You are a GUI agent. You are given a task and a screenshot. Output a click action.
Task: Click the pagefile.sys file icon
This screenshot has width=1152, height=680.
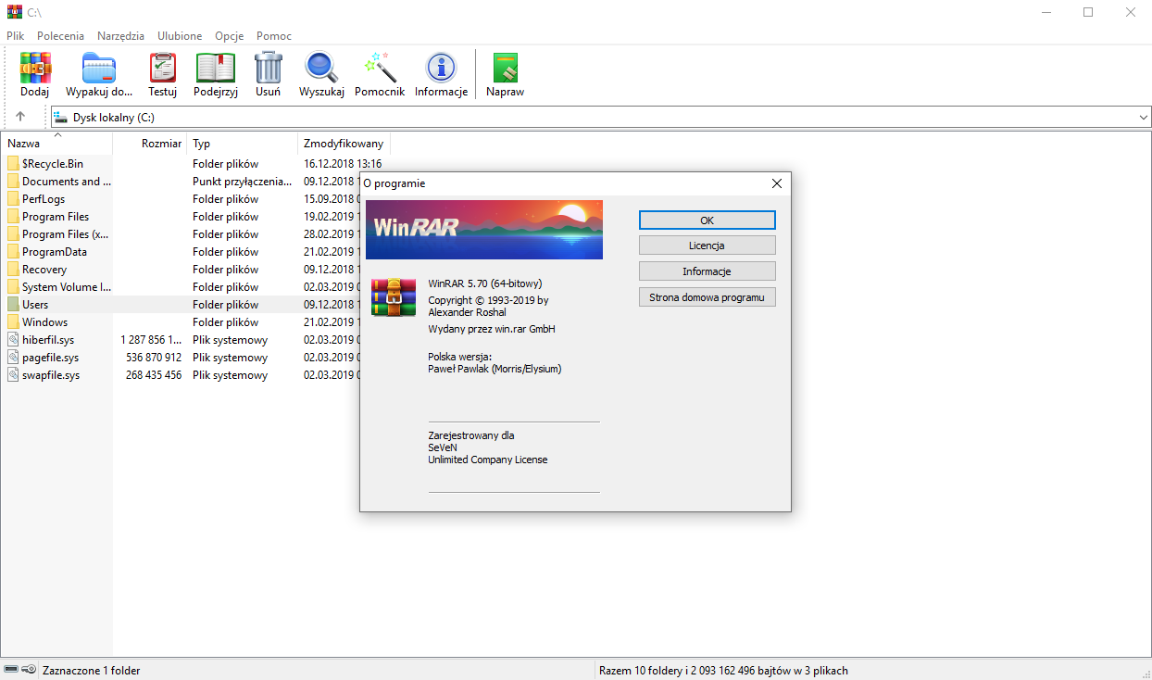[13, 358]
